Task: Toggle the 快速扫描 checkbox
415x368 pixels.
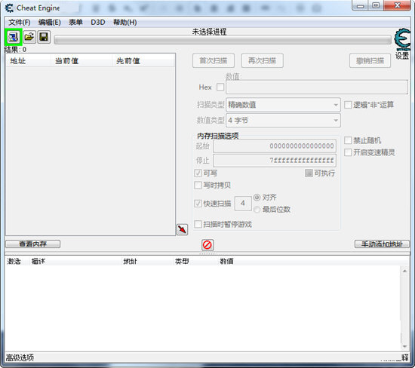Action: click(x=198, y=204)
